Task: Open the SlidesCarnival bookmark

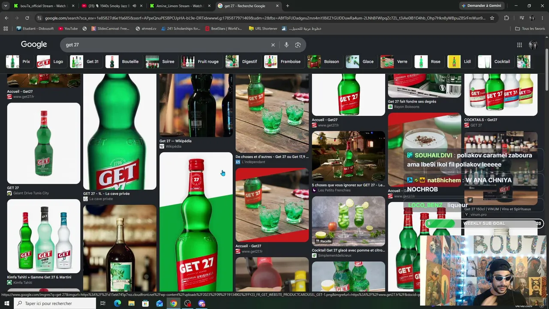Action: 109,29
